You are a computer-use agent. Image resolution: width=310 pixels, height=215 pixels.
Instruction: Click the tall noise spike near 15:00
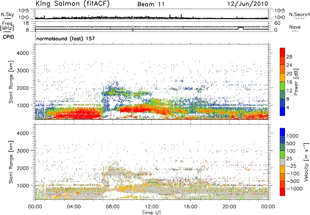coord(181,16)
